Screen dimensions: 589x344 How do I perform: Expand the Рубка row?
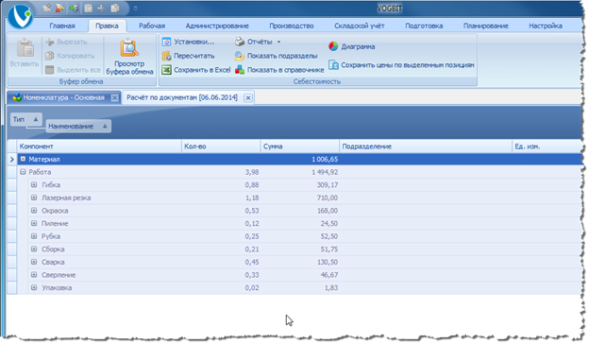point(34,236)
